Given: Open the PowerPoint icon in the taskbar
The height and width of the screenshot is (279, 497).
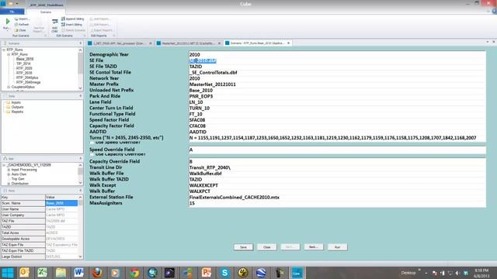Looking at the screenshot, I should coord(207,273).
